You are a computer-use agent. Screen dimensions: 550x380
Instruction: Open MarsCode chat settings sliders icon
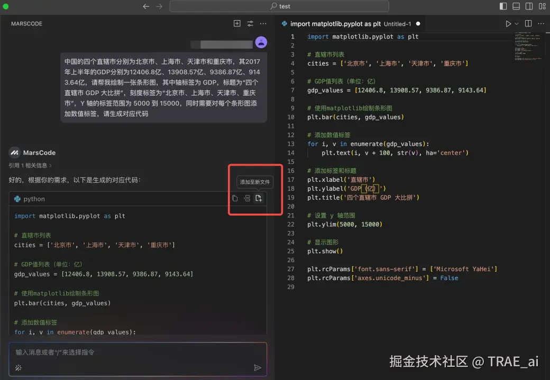click(250, 23)
